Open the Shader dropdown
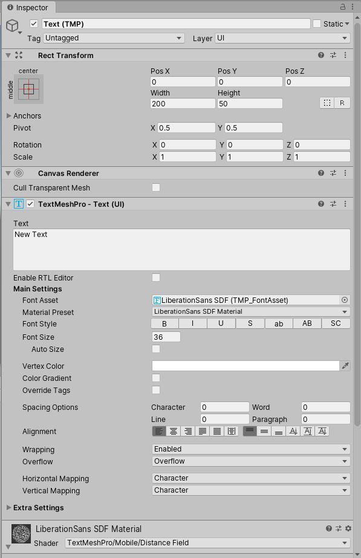361x558 pixels. pos(207,543)
